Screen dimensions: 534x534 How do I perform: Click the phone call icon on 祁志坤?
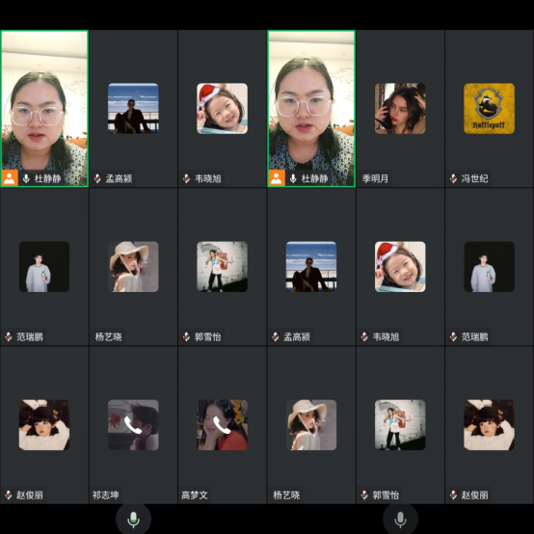click(133, 425)
